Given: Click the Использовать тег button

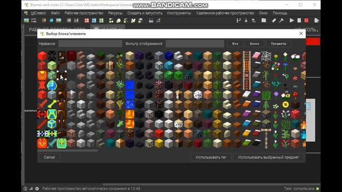Looking at the screenshot, I should (x=211, y=157).
